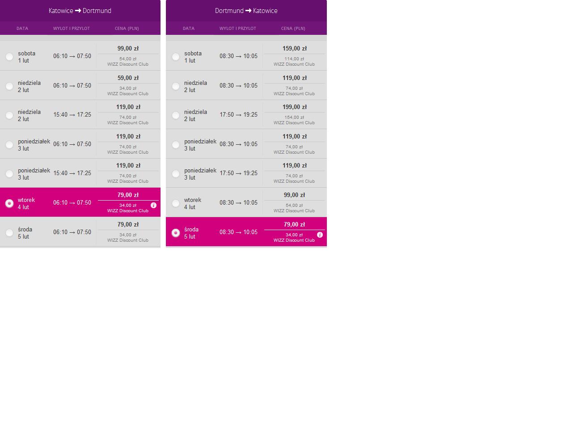571x428 pixels.
Task: Click CENA (PLN) header in Katowice–Dortmund table
Action: (x=127, y=28)
